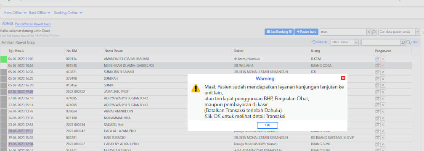Delete the CABAY NY. ALIYAH entry
Viewport: 424px width, 151px height.
pyautogui.click(x=383, y=144)
